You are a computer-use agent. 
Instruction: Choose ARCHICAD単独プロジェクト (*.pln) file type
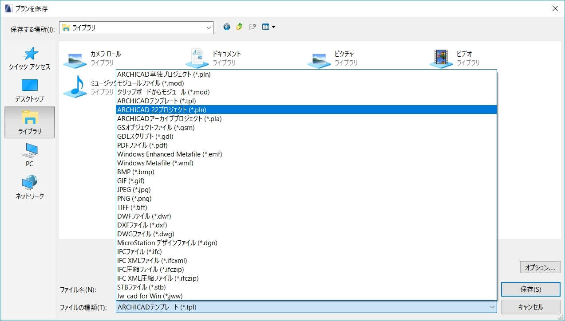click(306, 74)
